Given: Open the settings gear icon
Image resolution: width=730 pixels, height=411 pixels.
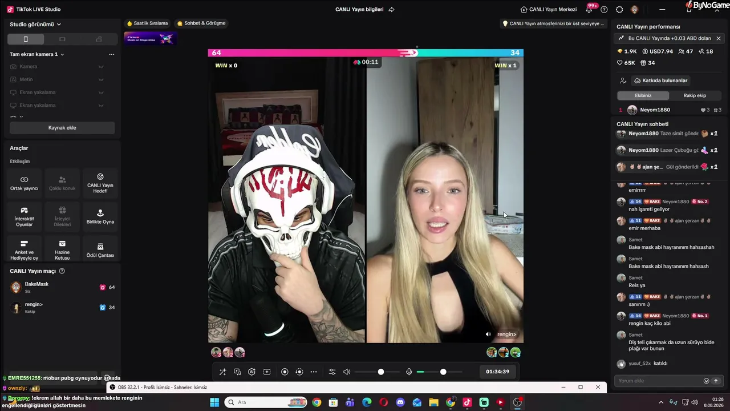Looking at the screenshot, I should 619,10.
